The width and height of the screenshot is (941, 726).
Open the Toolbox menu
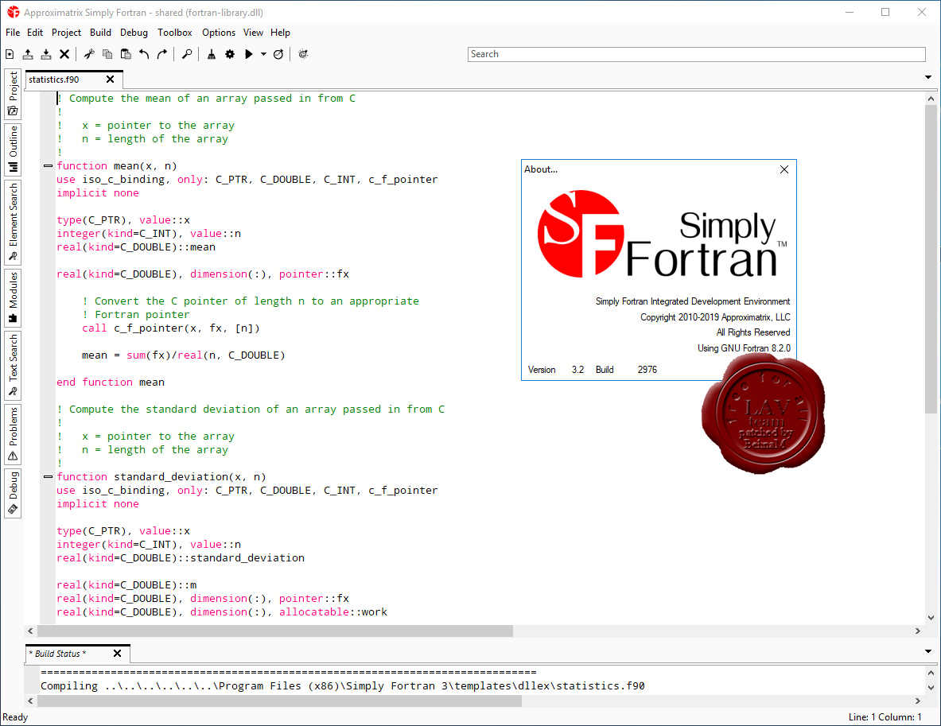175,33
